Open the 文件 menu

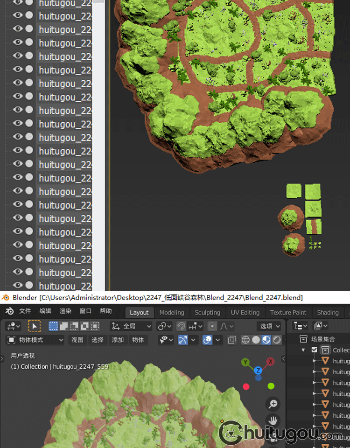(25, 311)
